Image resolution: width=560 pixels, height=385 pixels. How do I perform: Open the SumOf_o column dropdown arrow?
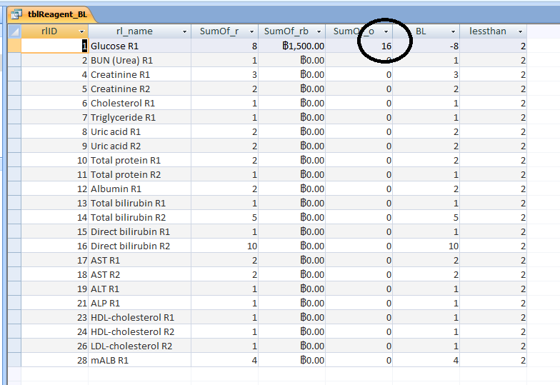click(x=386, y=31)
